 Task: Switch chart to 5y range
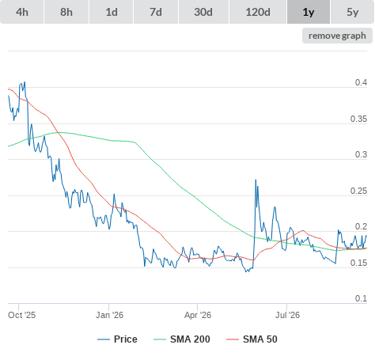(x=353, y=12)
